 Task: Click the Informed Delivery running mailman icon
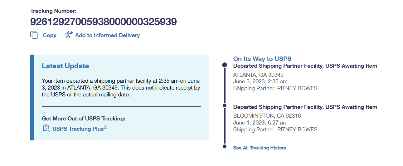coord(69,35)
